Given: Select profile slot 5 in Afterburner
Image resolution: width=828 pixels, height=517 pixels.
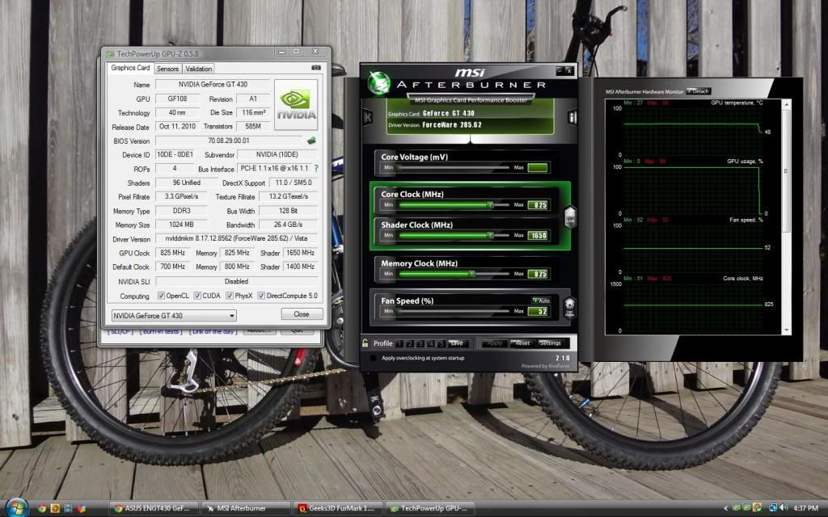Looking at the screenshot, I should 441,343.
